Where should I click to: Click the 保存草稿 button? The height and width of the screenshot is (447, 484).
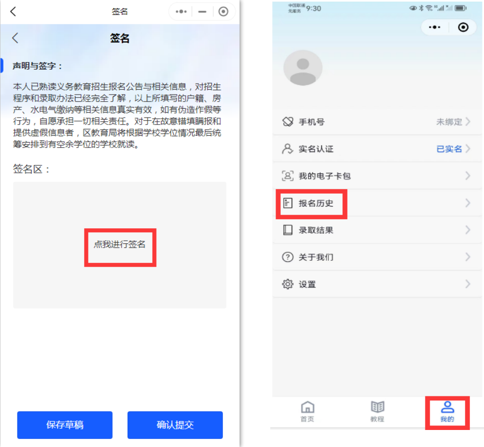coord(65,425)
